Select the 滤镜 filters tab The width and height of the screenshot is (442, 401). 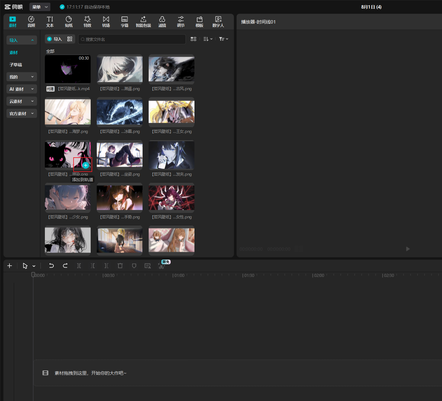[162, 22]
